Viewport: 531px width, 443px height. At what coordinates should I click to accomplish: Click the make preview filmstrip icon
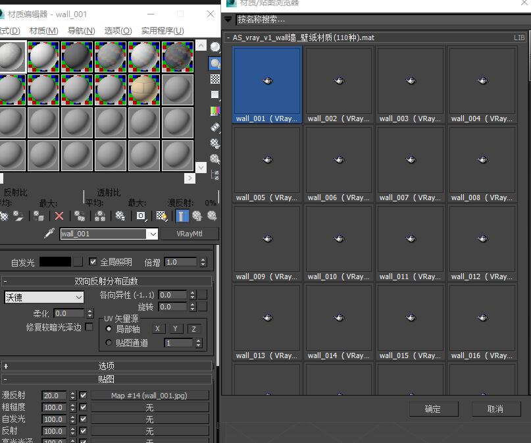(x=215, y=127)
